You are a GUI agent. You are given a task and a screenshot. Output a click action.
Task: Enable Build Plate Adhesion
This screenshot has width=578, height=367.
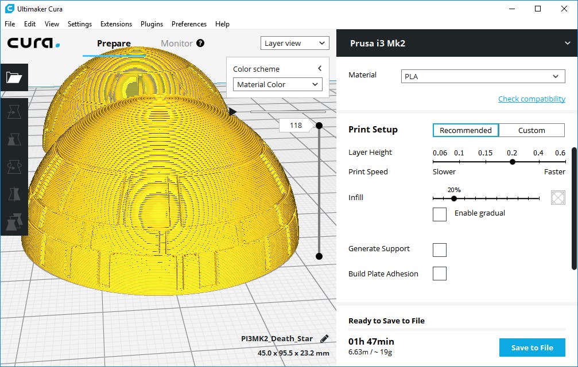point(439,274)
